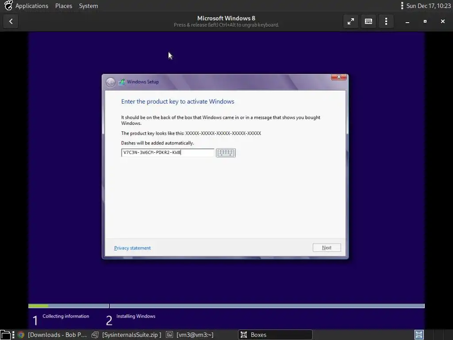This screenshot has width=453, height=340.
Task: Click the Windows Setup back arrow
Action: click(110, 82)
